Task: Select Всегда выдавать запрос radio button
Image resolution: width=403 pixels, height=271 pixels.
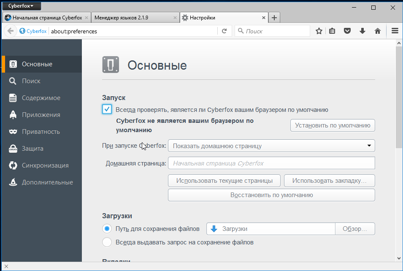Action: 107,242
